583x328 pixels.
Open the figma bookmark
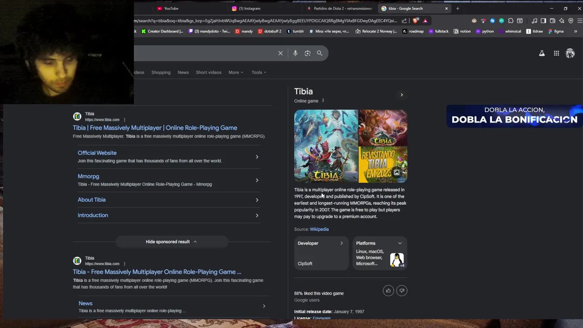[x=556, y=31]
